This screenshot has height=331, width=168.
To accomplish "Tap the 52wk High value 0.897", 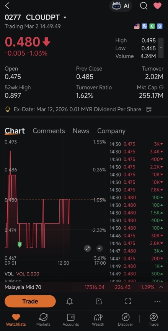I will pos(13,96).
